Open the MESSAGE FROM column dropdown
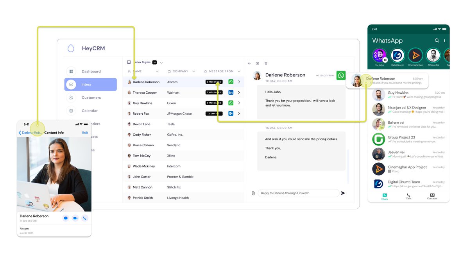Image resolution: width=469 pixels, height=254 pixels. (239, 71)
